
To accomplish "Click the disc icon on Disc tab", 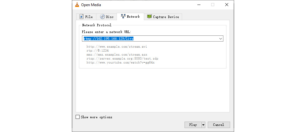I will [102, 17].
